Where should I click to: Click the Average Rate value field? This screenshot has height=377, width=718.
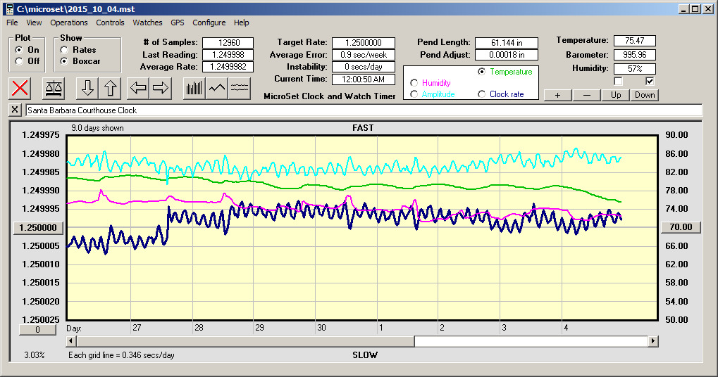(228, 67)
